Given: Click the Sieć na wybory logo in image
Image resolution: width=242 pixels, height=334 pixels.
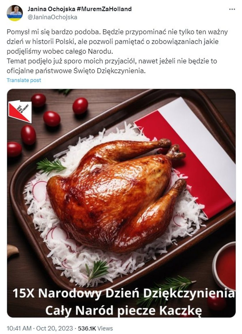Looking at the screenshot, I should pos(20,112).
